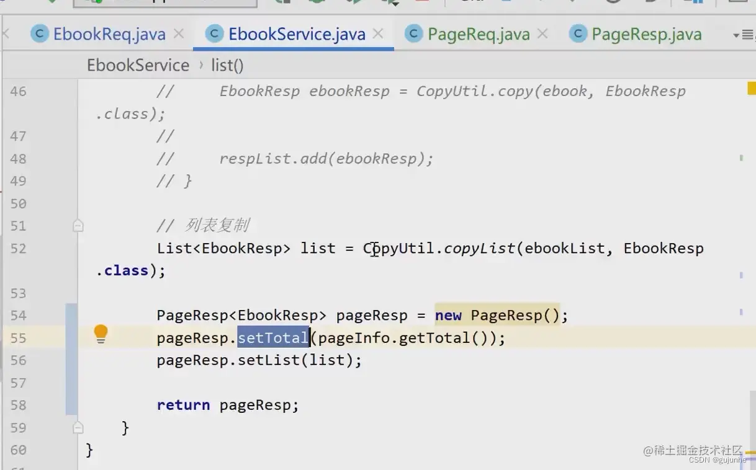The image size is (756, 470).
Task: Click ebookList argument in line 52
Action: click(564, 249)
